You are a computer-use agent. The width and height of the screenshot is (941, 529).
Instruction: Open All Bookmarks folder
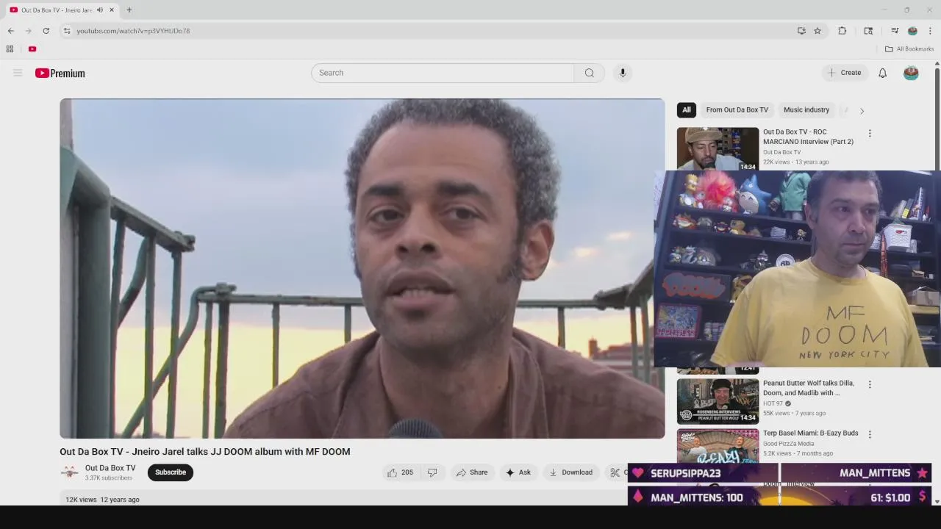click(909, 49)
